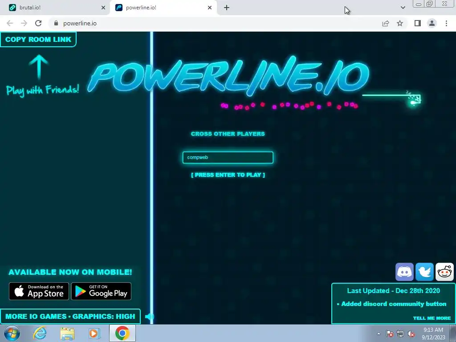Select the powerline.io! tab
456x342 pixels.
tap(163, 8)
